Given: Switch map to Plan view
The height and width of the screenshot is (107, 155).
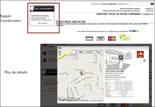Looking at the screenshot, I should click(x=81, y=52).
